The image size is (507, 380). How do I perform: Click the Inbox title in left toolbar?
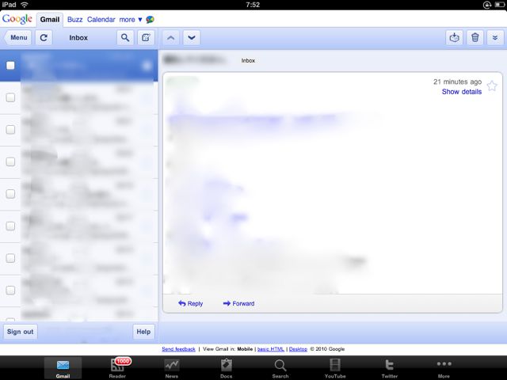78,38
